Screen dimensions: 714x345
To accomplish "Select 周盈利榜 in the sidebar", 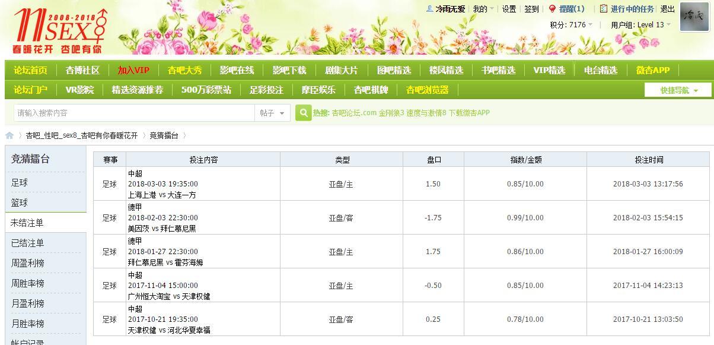I will (27, 263).
